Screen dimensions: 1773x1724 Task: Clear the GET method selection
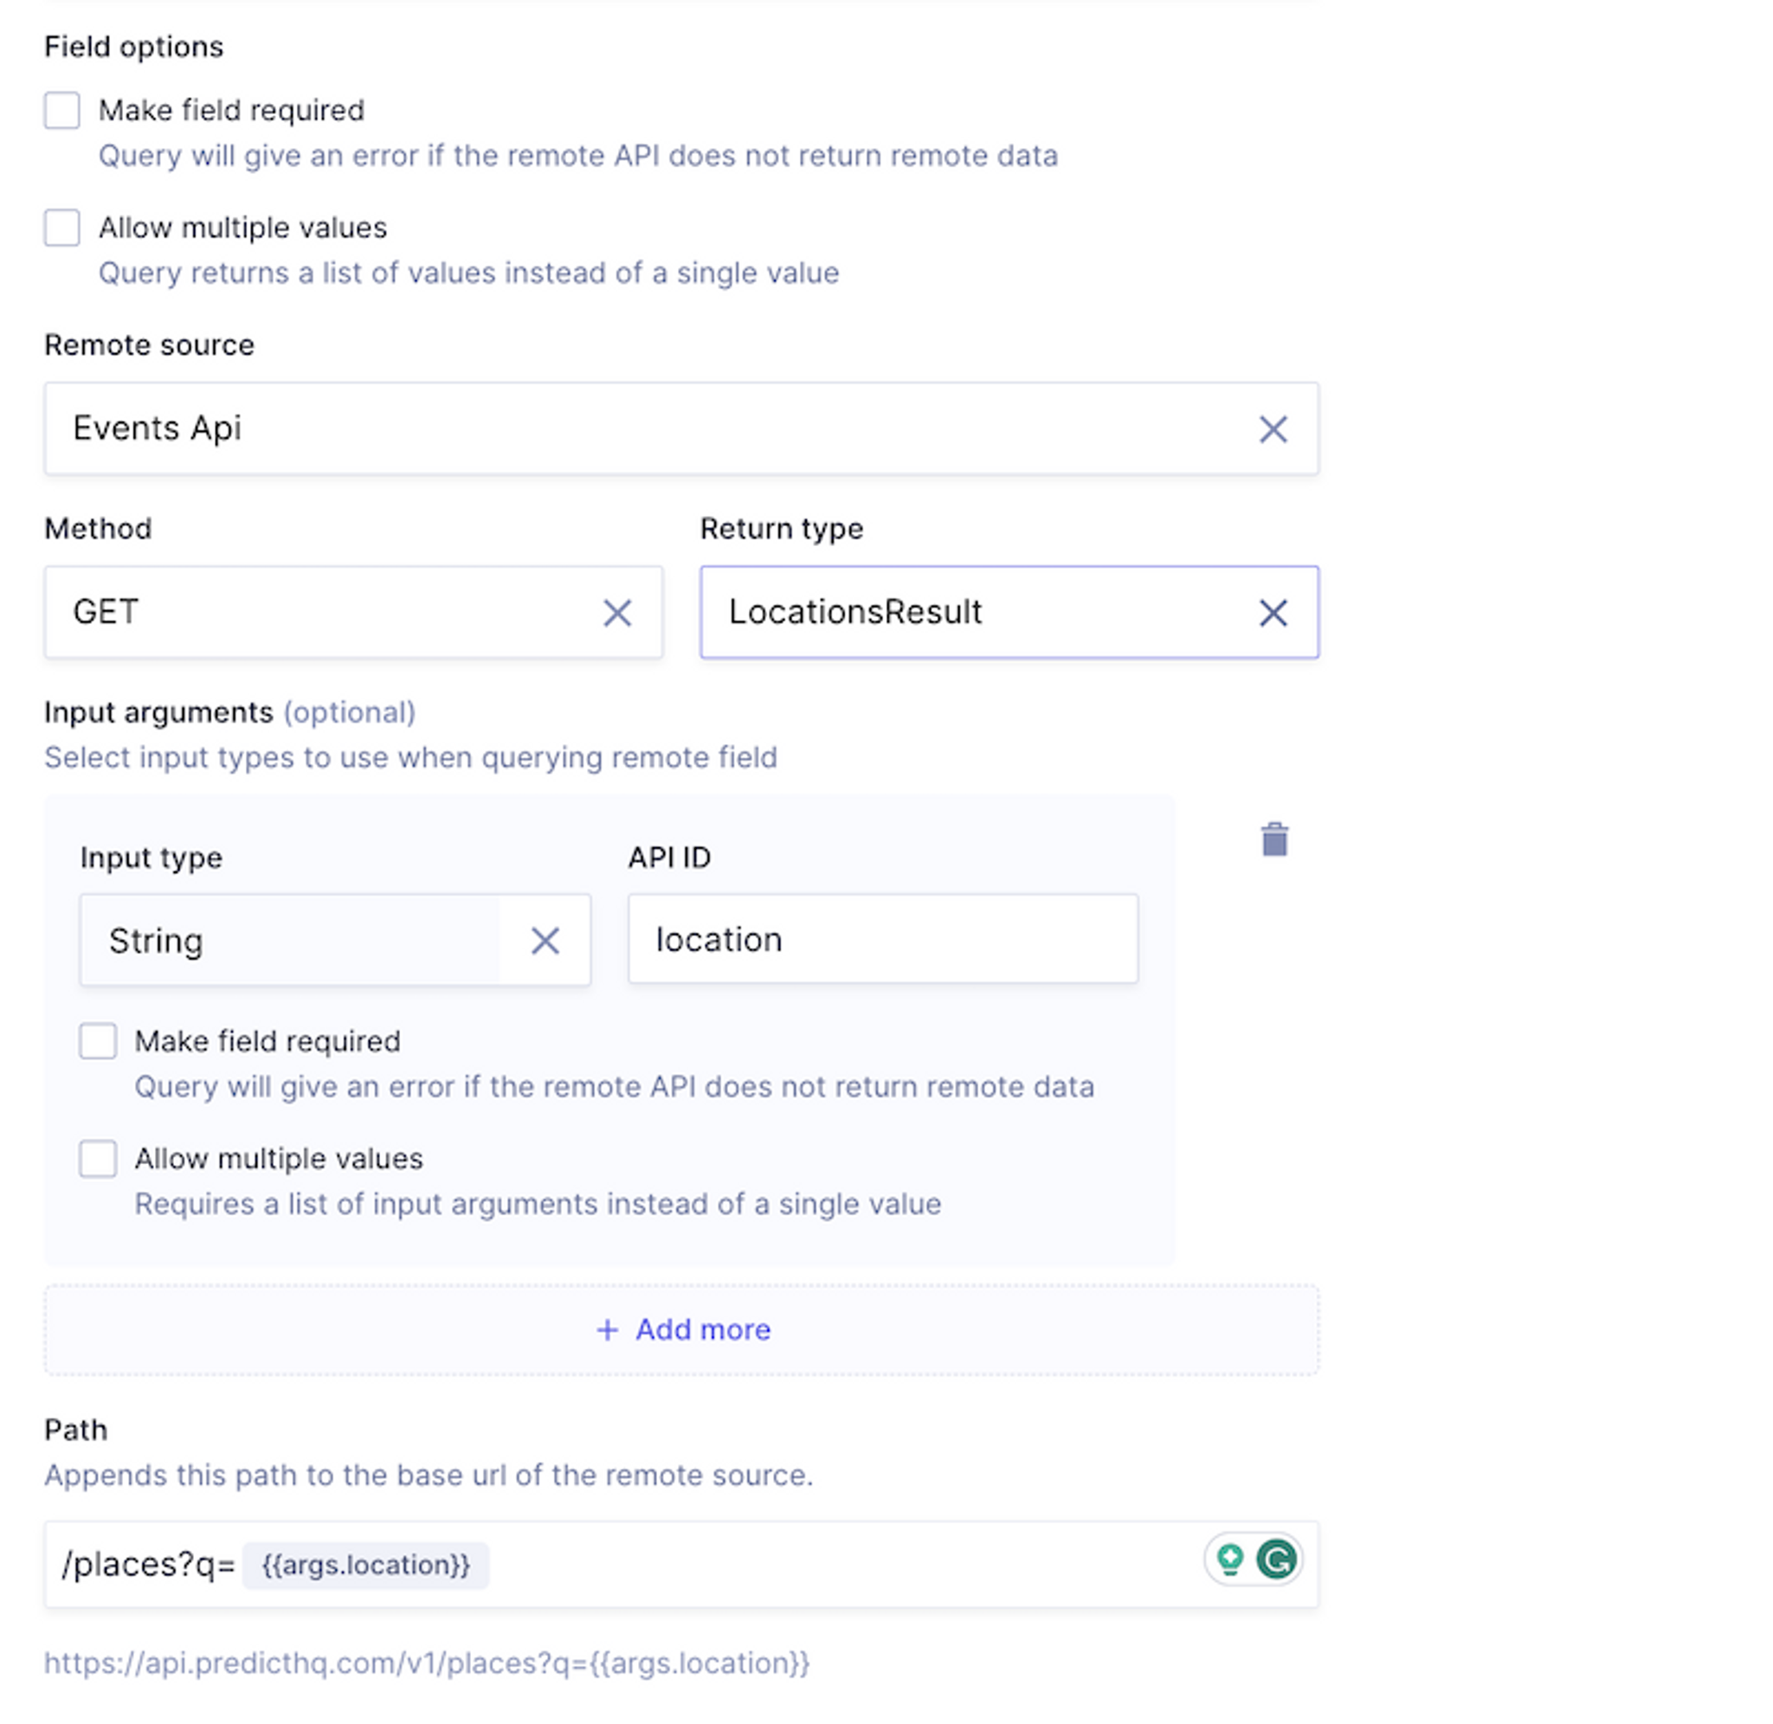616,613
